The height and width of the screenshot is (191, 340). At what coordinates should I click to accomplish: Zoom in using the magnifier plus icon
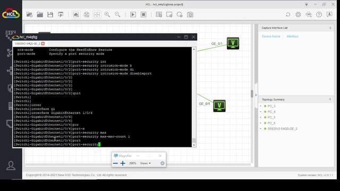point(107,14)
